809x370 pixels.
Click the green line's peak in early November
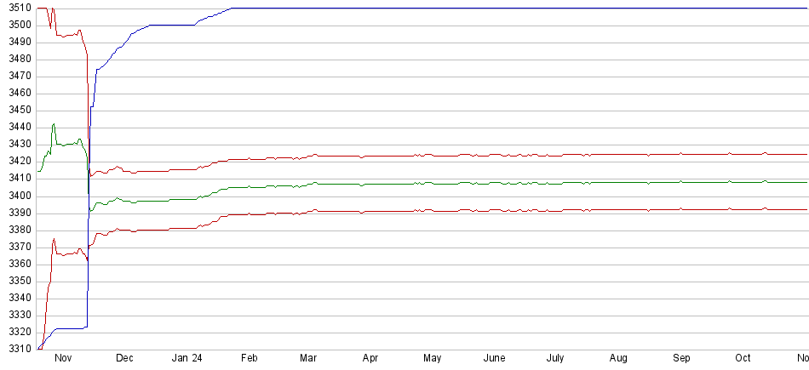point(54,124)
